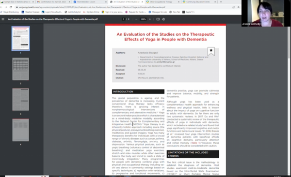Click LIMITATIONS OF THE INCLUDED STUDIES heading
Screen dimensions: 291x177
193,154
